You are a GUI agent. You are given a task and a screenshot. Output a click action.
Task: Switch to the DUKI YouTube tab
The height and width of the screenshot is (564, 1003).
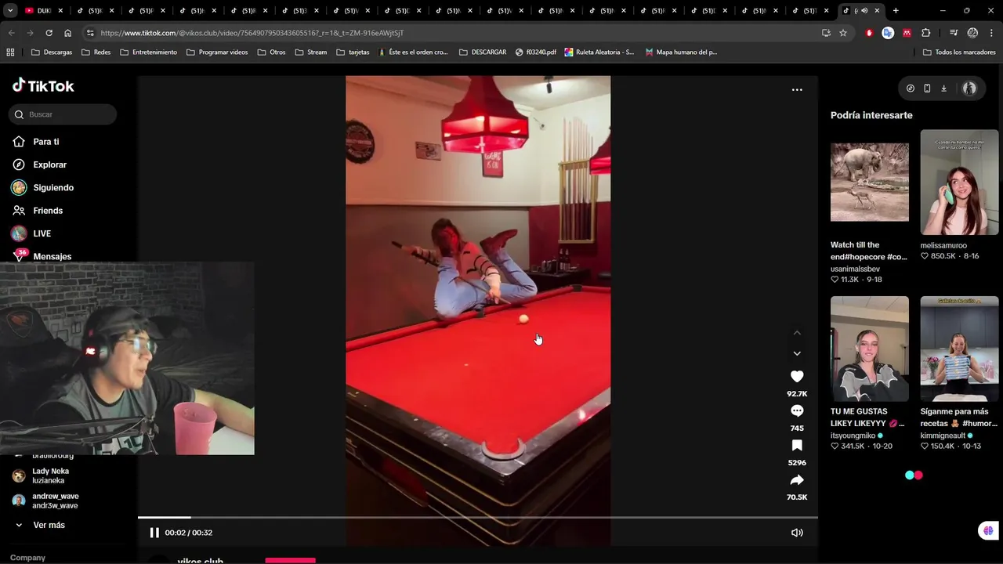click(45, 11)
